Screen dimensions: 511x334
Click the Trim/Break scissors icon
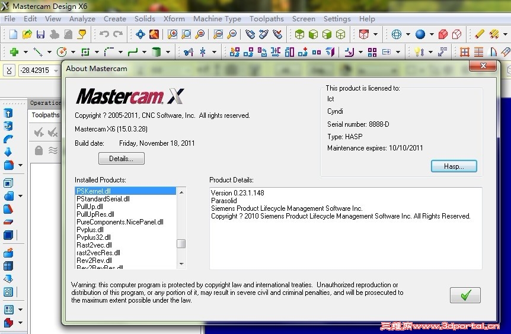(x=189, y=52)
